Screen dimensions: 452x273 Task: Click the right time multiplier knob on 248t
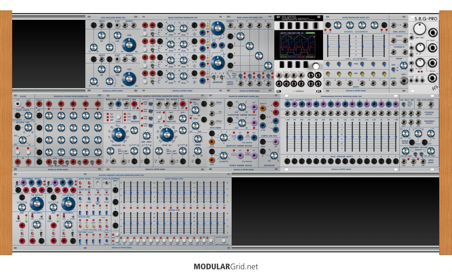pyautogui.click(x=68, y=204)
